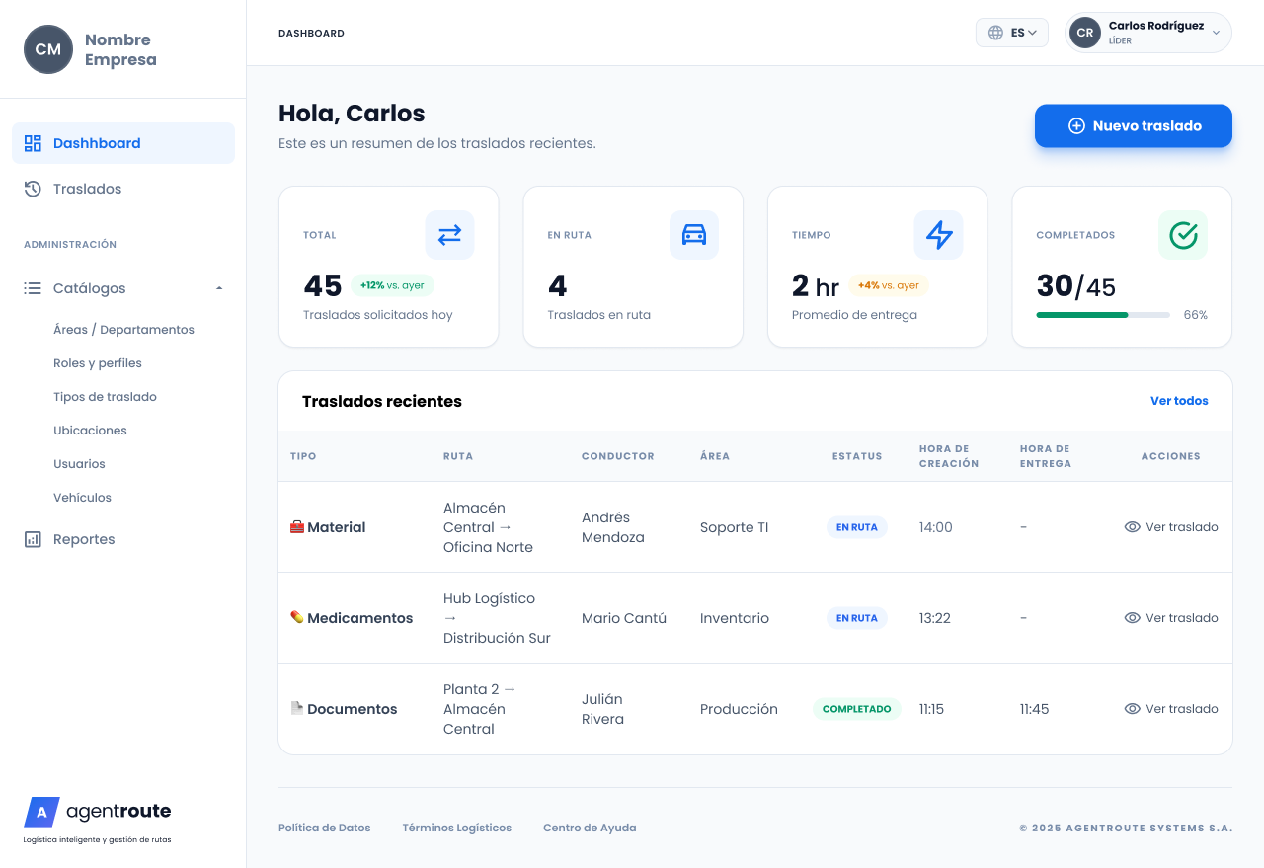
Task: Click the agentroute logo icon
Action: click(x=41, y=812)
